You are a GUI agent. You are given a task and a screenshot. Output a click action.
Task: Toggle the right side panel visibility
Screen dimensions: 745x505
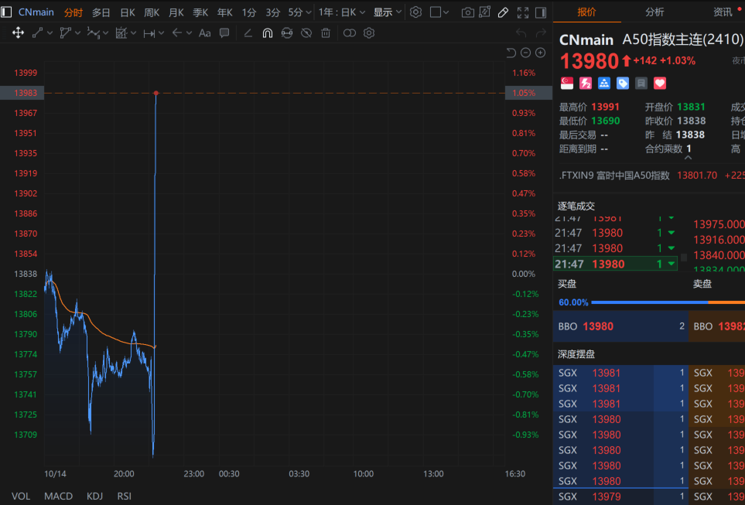coord(540,12)
